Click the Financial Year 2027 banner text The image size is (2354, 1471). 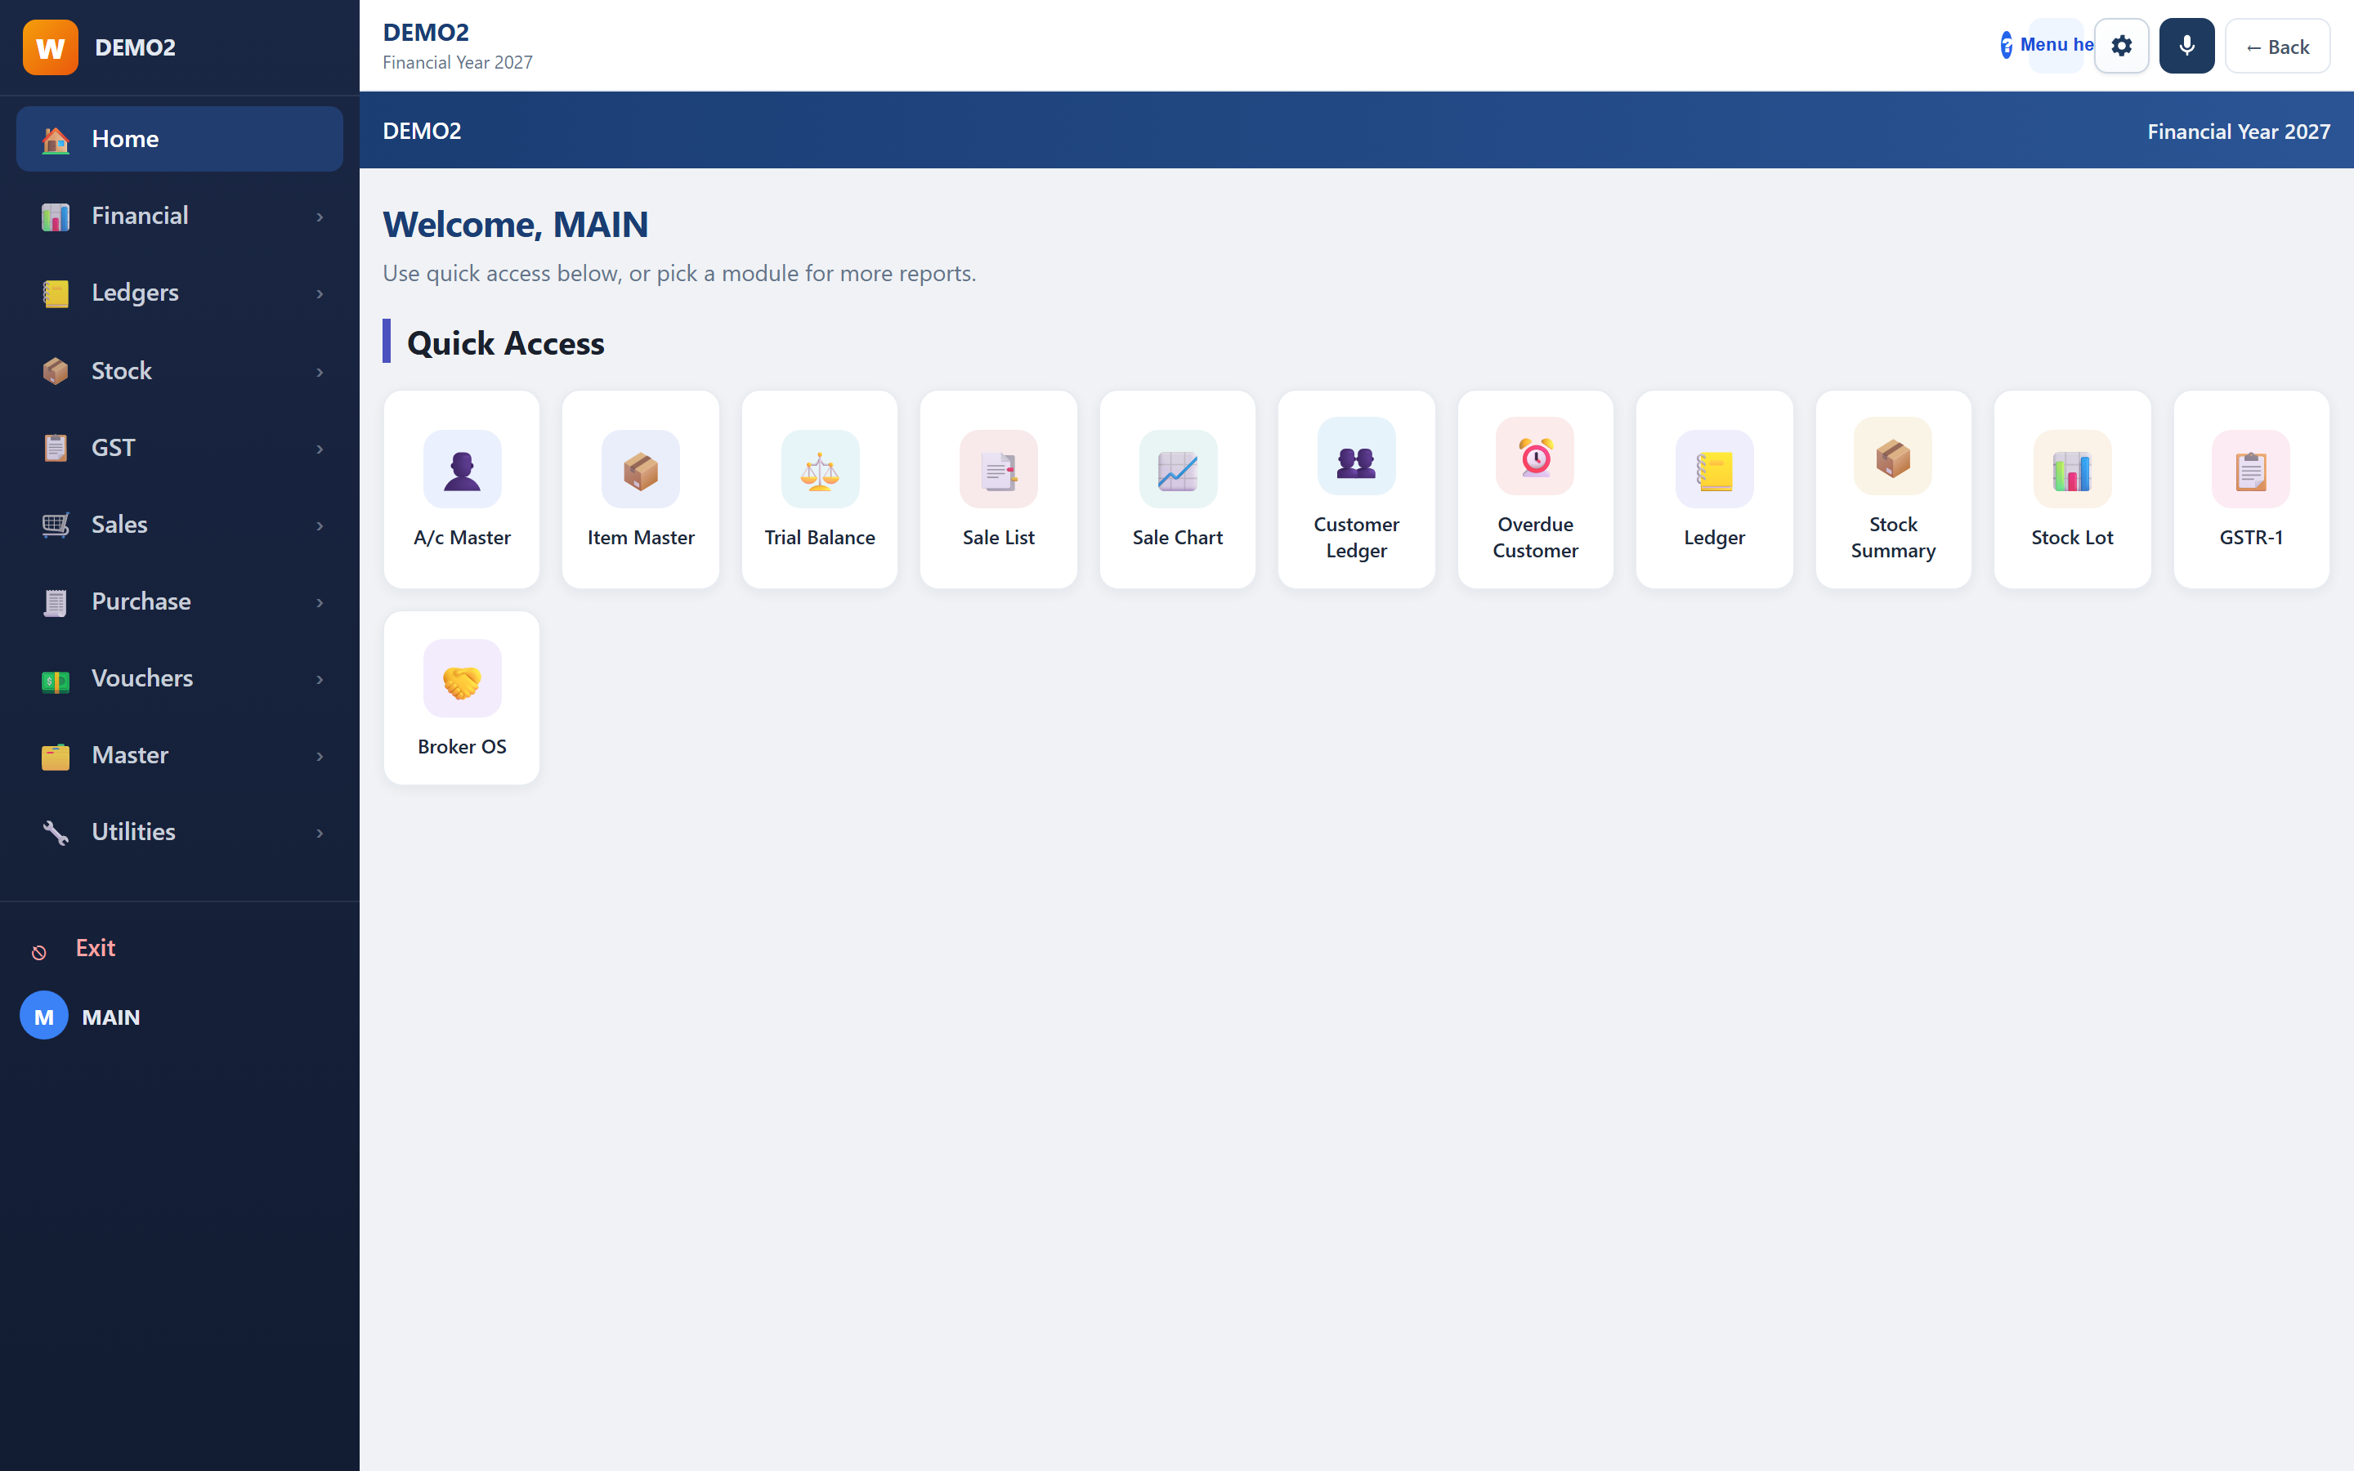pos(2238,132)
